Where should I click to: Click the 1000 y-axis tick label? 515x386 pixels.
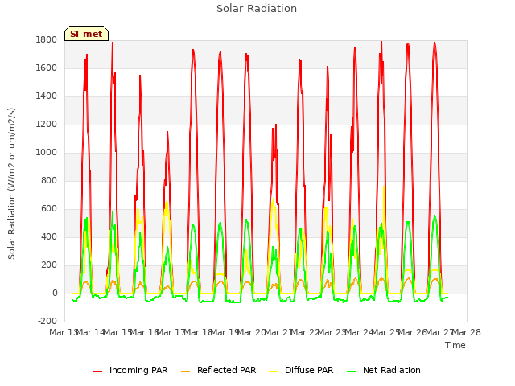pos(47,153)
